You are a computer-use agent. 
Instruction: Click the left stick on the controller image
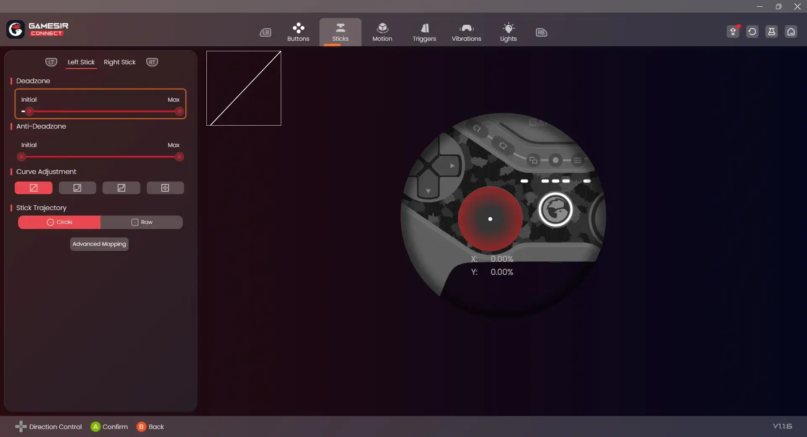pos(490,219)
